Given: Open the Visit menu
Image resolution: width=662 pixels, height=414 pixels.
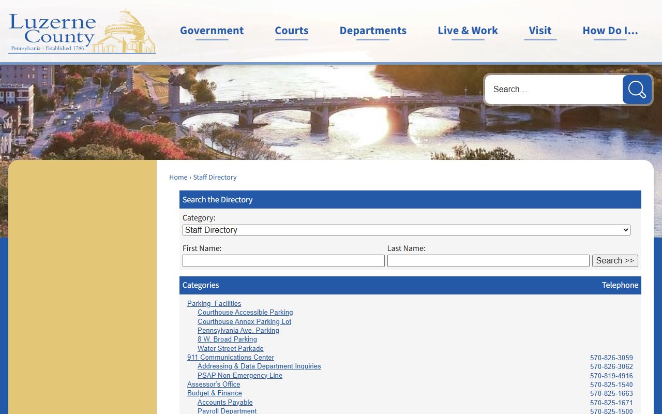Looking at the screenshot, I should [540, 31].
